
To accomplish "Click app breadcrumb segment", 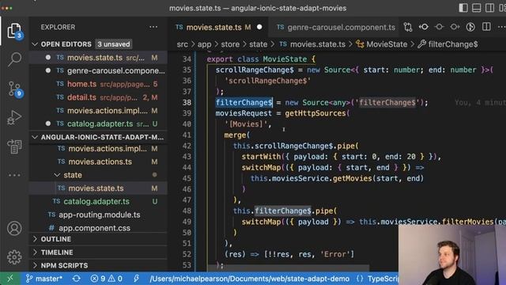I will click(204, 44).
